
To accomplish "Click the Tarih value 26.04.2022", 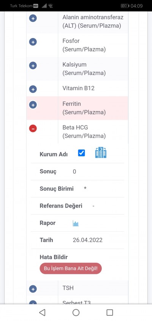I will pos(87,240).
